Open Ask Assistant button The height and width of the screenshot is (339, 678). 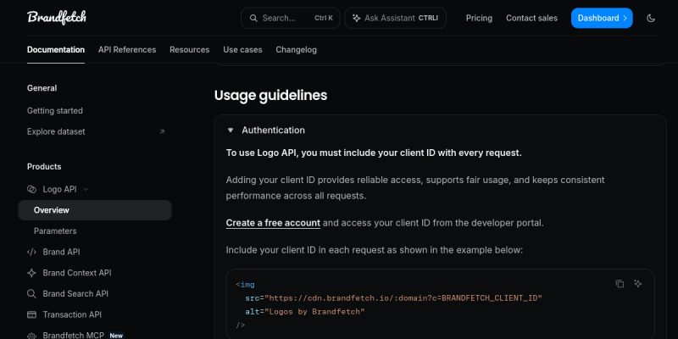pyautogui.click(x=395, y=18)
